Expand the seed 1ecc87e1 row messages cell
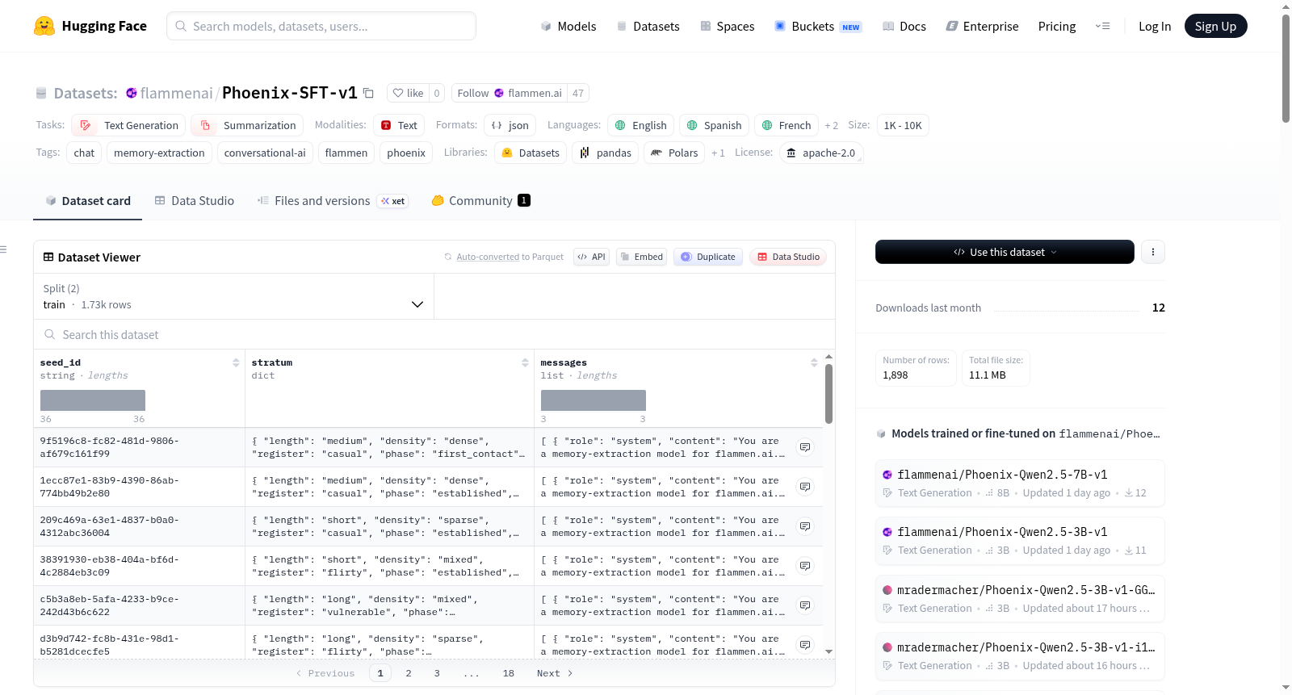Image resolution: width=1292 pixels, height=695 pixels. (x=805, y=487)
